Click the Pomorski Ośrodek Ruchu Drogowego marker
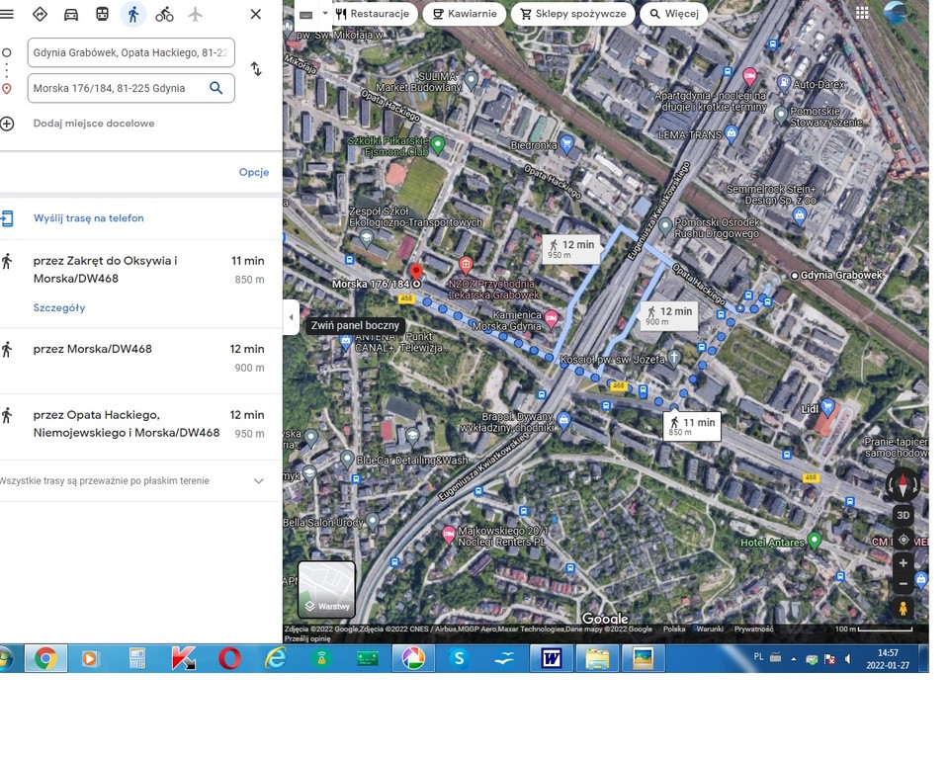The image size is (949, 759). point(665,225)
